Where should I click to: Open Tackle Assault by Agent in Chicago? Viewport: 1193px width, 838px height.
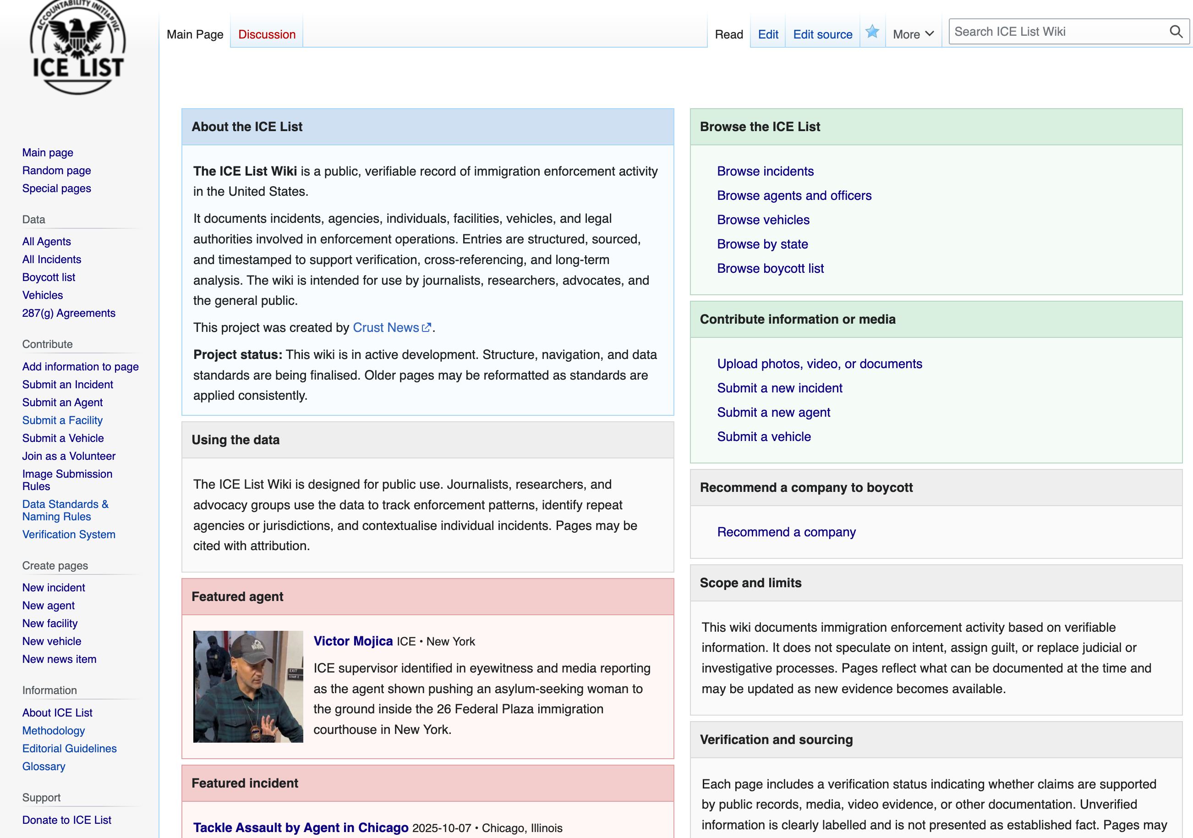[301, 827]
